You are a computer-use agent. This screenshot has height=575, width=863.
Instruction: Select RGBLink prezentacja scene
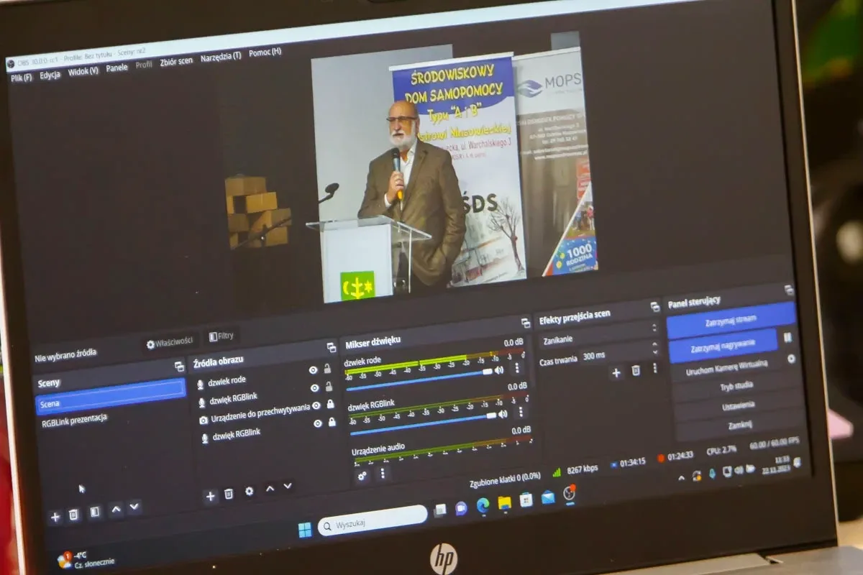[x=74, y=419]
